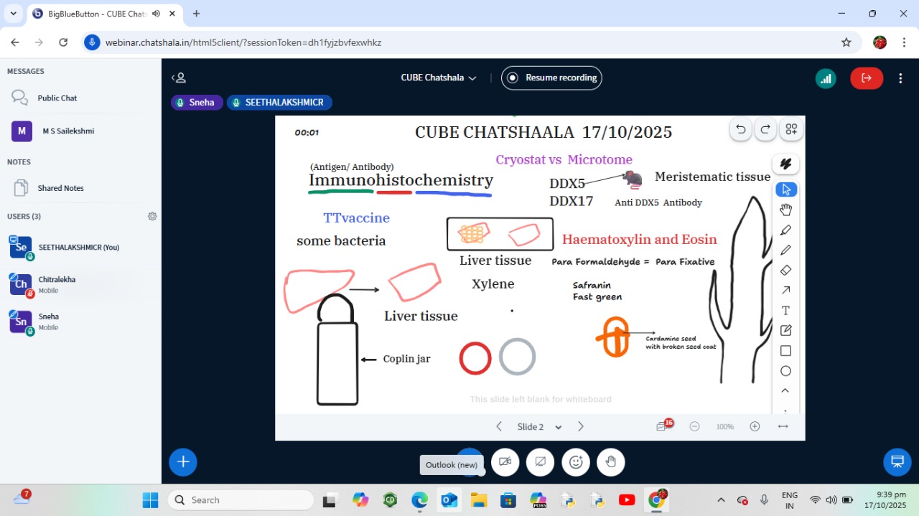Expand more whiteboard tools chevron
The height and width of the screenshot is (516, 919).
pyautogui.click(x=785, y=391)
